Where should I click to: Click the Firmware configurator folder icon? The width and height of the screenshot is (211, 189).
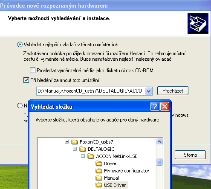pos(99,171)
